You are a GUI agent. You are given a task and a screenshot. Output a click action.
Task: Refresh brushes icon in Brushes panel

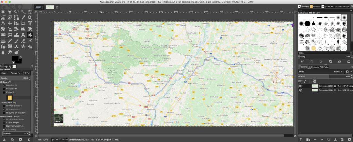pos(339,62)
